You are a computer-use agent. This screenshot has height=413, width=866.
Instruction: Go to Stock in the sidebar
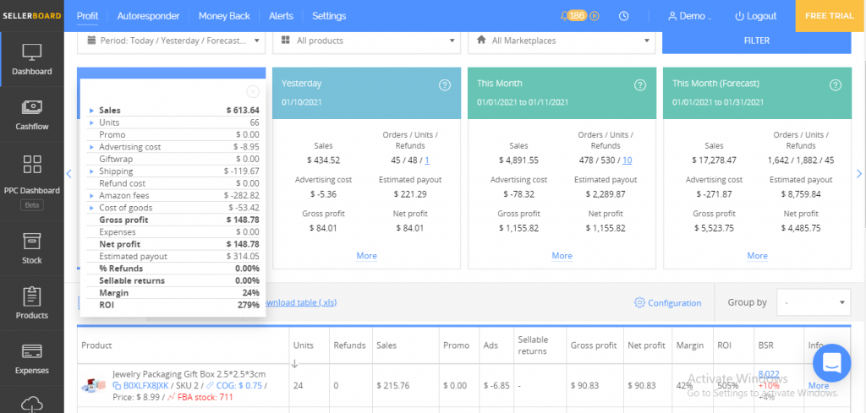pos(31,247)
